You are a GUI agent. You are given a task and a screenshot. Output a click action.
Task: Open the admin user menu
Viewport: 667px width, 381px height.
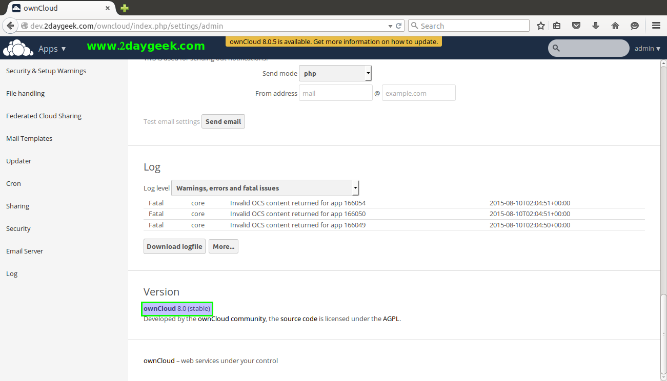click(x=647, y=49)
